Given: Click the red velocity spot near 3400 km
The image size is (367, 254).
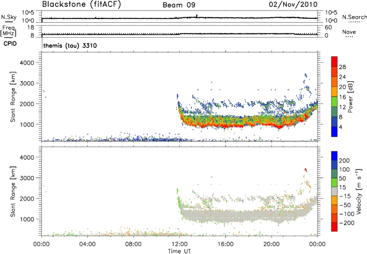Looking at the screenshot, I should coord(306,170).
